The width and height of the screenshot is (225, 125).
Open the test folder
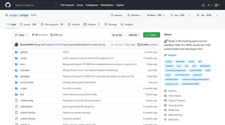coord(22,94)
